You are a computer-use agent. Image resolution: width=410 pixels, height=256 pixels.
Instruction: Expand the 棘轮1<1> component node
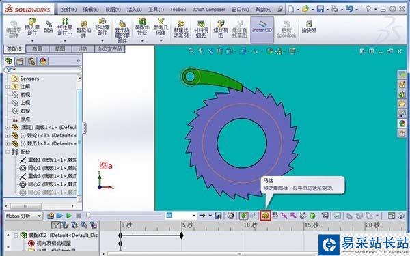coord(8,136)
